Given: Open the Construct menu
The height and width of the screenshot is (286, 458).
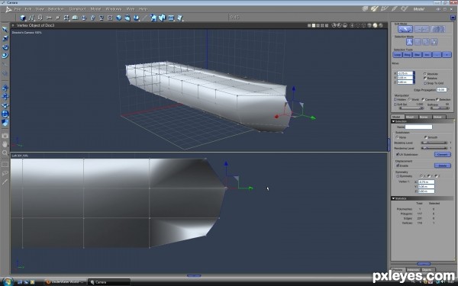Looking at the screenshot, I should pyautogui.click(x=77, y=9).
